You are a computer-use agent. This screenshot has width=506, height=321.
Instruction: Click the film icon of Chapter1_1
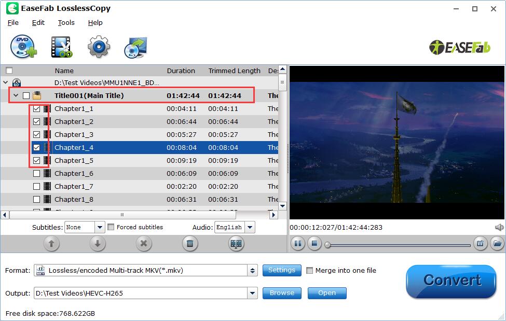click(47, 109)
